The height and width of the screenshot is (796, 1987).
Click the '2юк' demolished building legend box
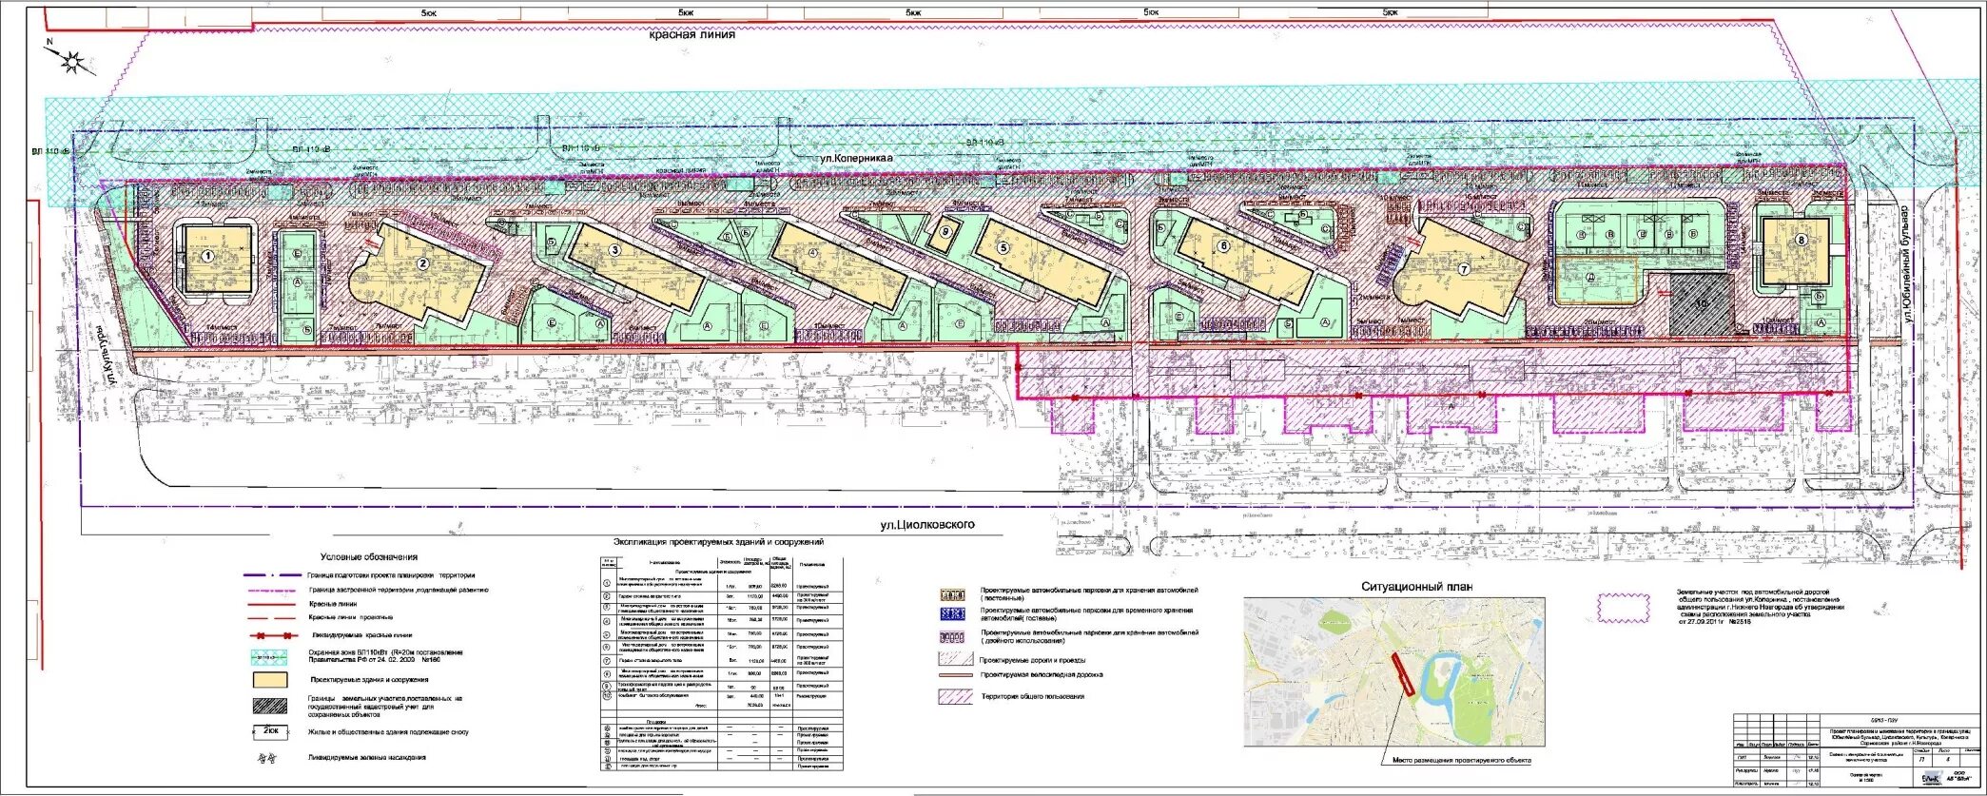(270, 731)
